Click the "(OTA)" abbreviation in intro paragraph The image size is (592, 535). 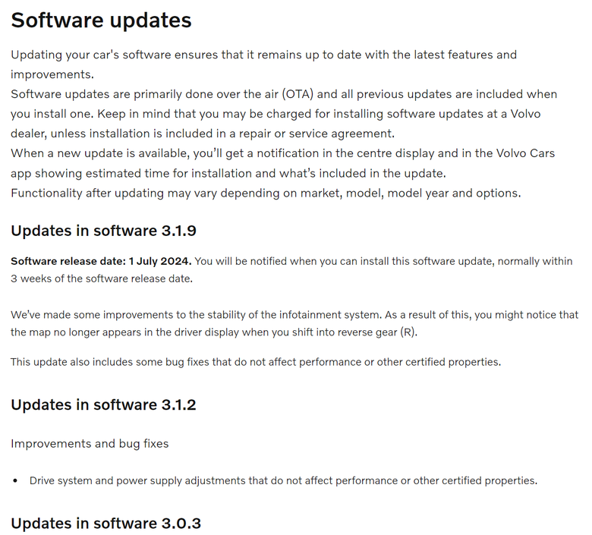pos(298,94)
